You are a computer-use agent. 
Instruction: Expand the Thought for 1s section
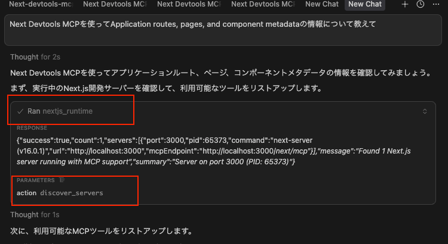coord(35,215)
